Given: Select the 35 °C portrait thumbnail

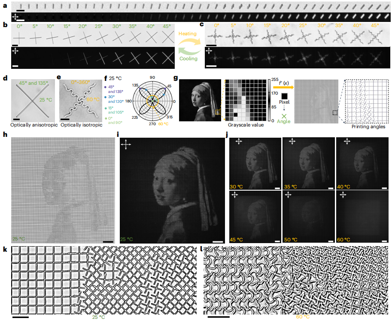Looking at the screenshot, I should click(309, 164).
